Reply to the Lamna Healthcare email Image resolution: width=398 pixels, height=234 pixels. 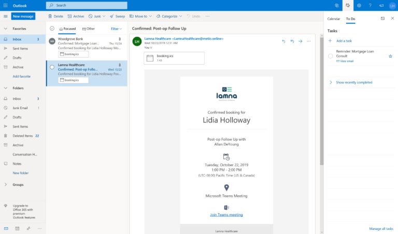(283, 41)
